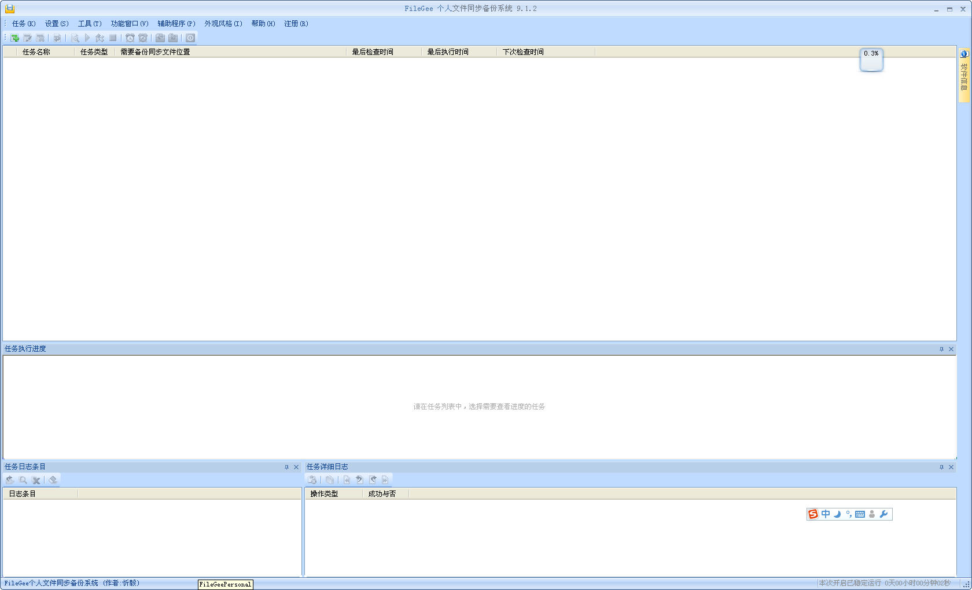This screenshot has height=590, width=972.
Task: Click the plain alarm clock icon
Action: coord(130,38)
